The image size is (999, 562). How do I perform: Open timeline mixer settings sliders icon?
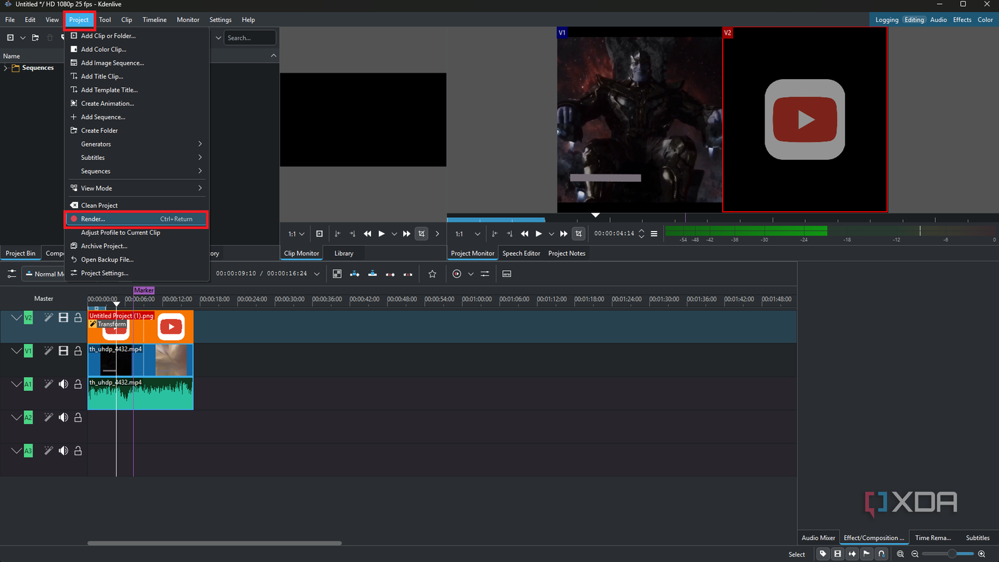coord(485,274)
